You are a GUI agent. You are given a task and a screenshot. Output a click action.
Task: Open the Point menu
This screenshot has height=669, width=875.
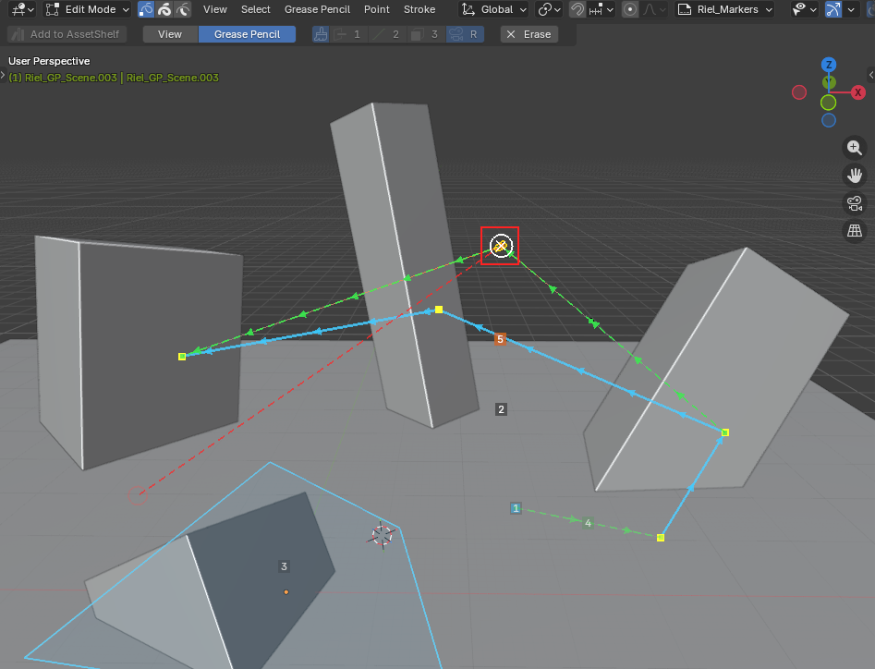pyautogui.click(x=377, y=9)
